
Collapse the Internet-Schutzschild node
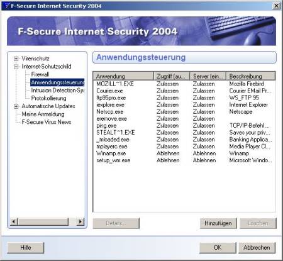pyautogui.click(x=16, y=67)
